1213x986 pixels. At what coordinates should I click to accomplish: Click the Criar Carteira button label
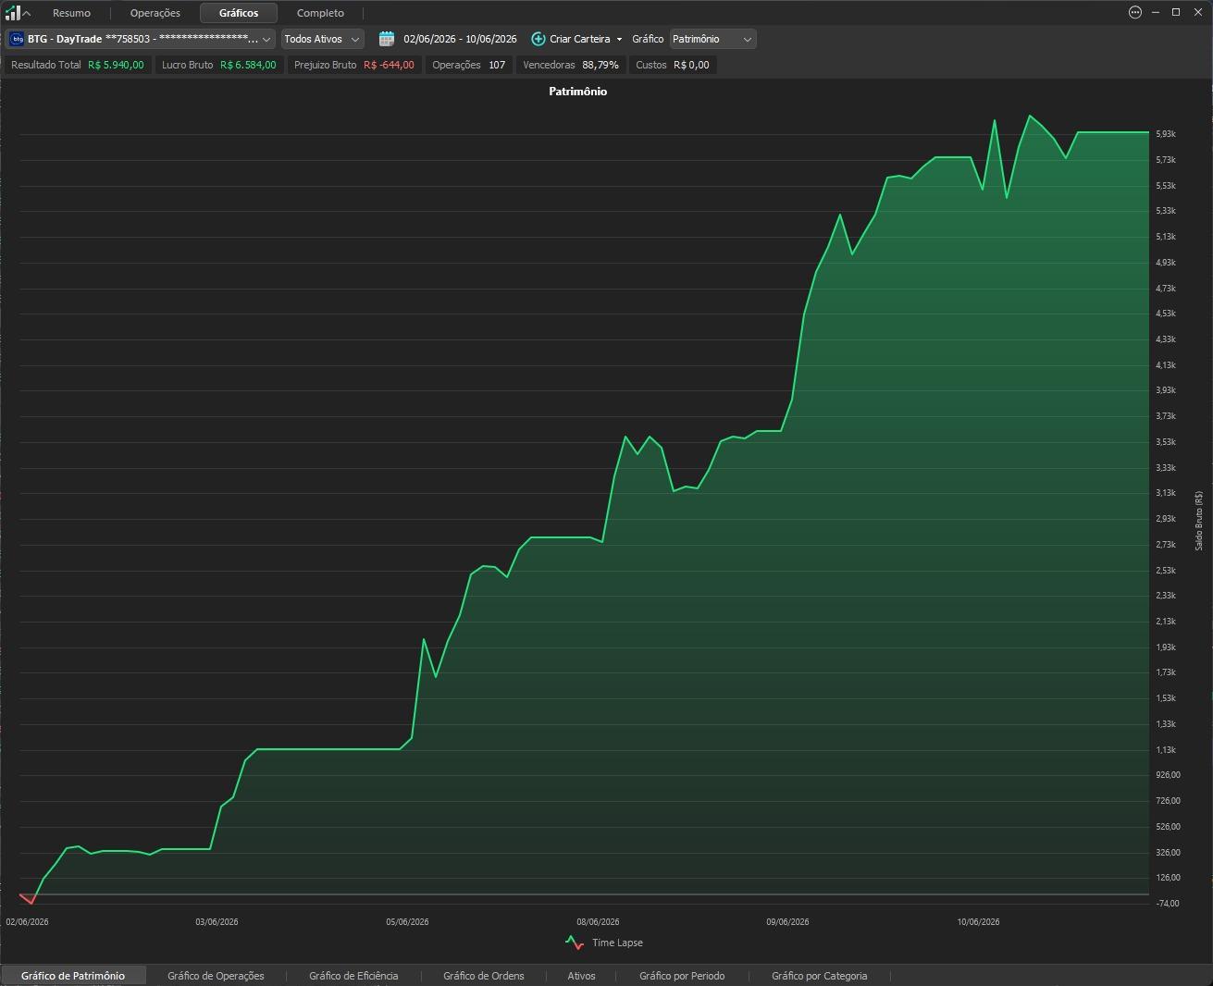(x=580, y=39)
